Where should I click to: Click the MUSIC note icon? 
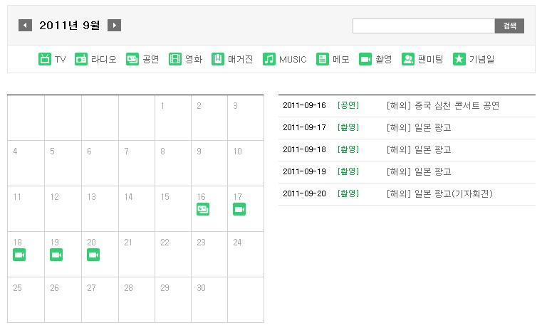pyautogui.click(x=269, y=59)
